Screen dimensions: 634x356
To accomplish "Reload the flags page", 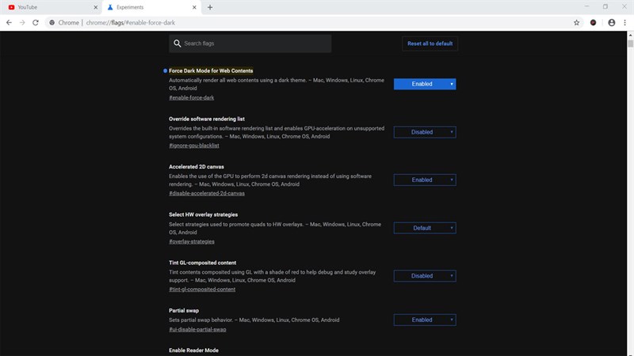I will click(x=36, y=23).
